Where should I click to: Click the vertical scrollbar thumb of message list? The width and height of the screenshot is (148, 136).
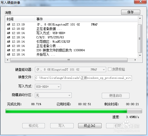(x=140, y=39)
